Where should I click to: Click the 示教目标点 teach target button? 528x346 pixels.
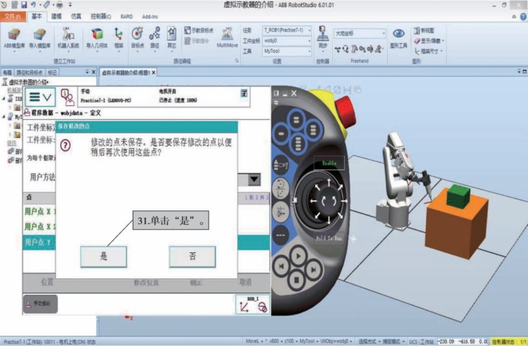(199, 30)
